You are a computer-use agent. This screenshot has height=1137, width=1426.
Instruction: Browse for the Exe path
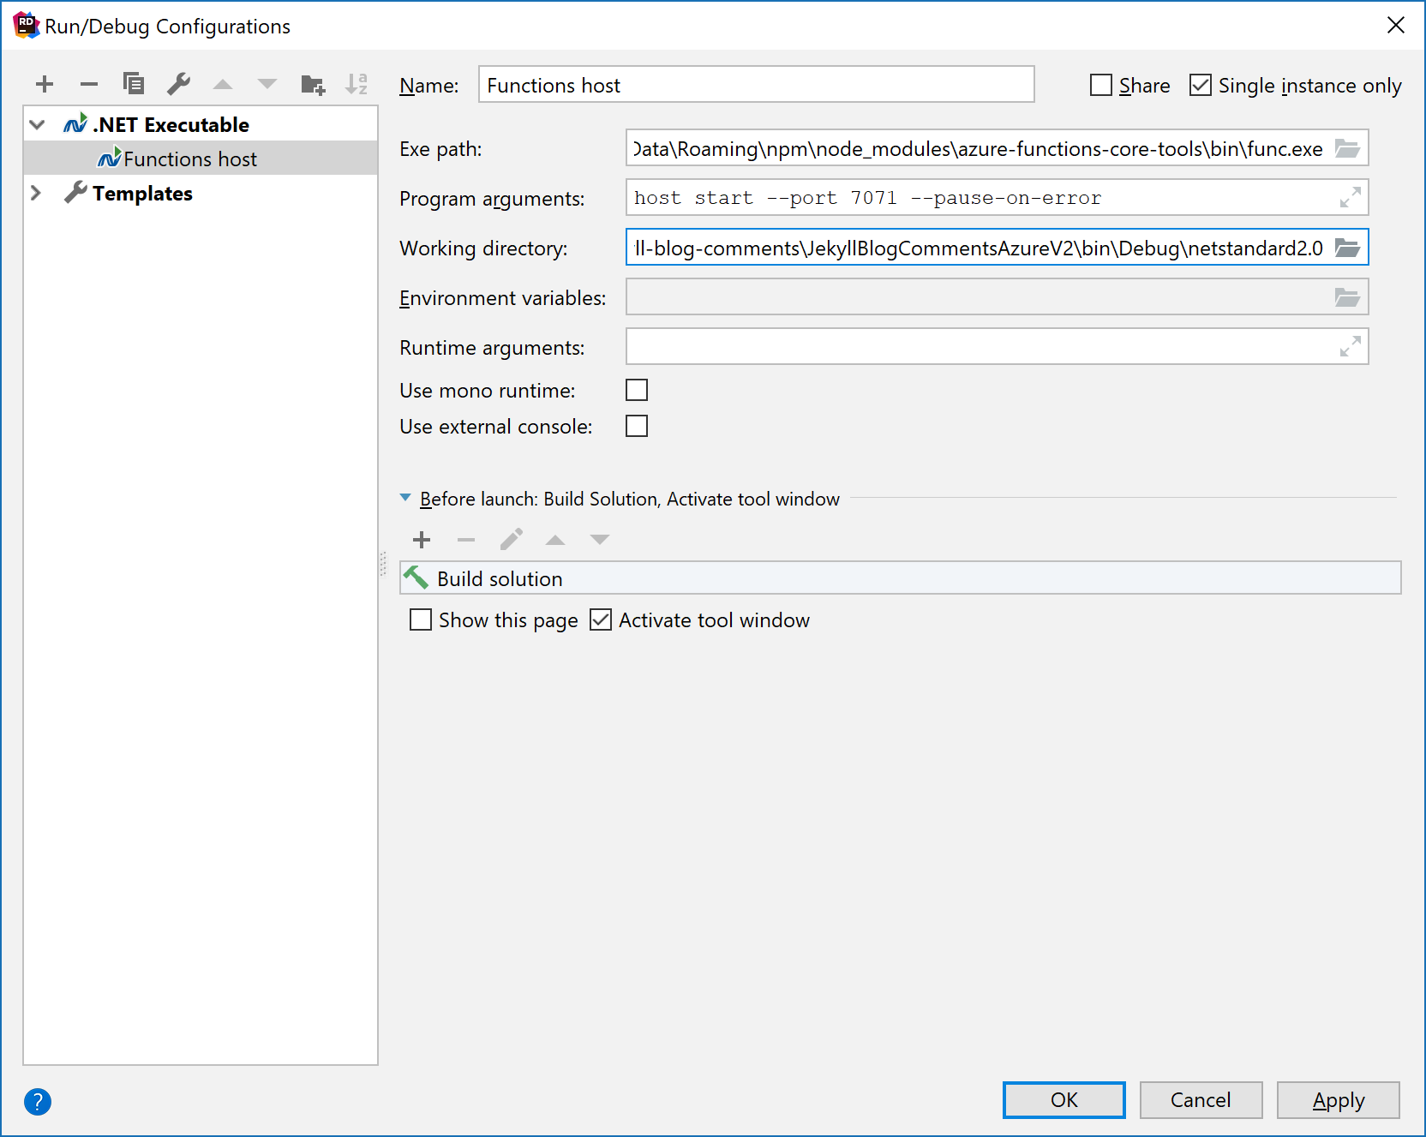[1348, 148]
